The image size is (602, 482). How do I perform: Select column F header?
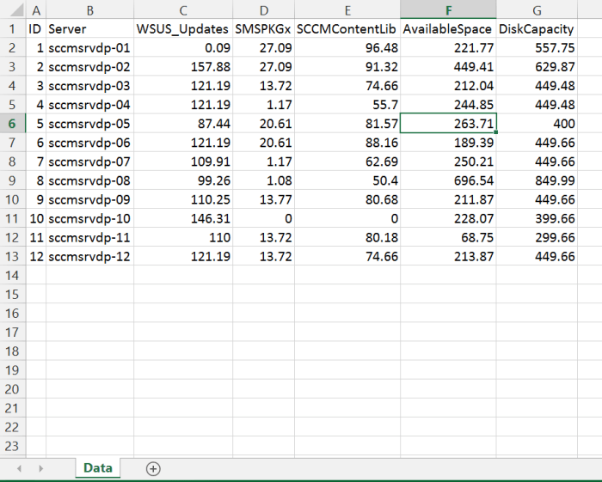[x=448, y=10]
